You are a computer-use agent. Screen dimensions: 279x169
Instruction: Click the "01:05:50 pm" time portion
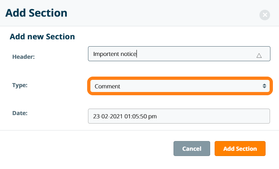pos(141,116)
